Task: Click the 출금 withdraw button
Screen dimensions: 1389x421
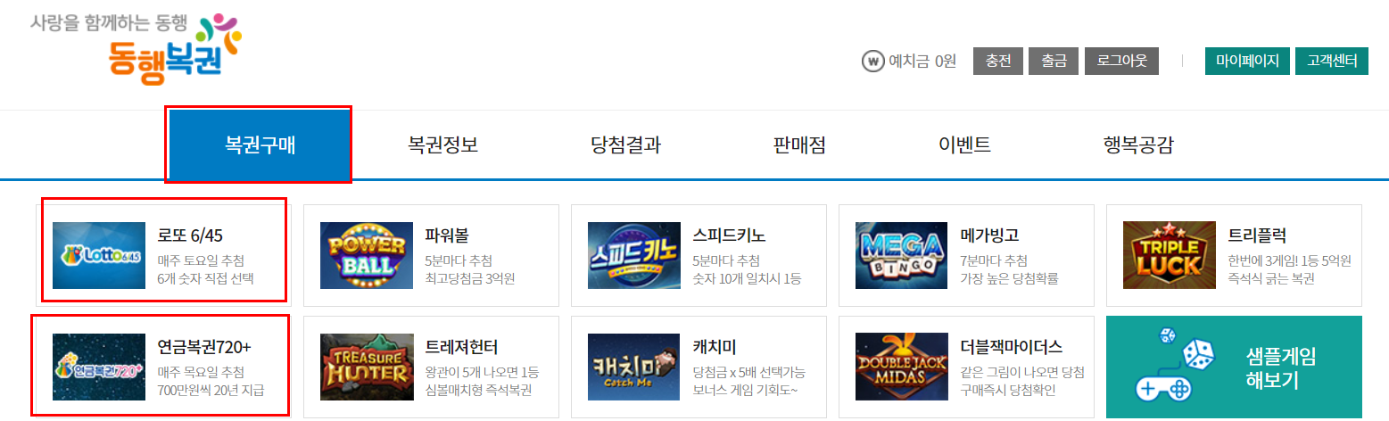Action: 1054,61
